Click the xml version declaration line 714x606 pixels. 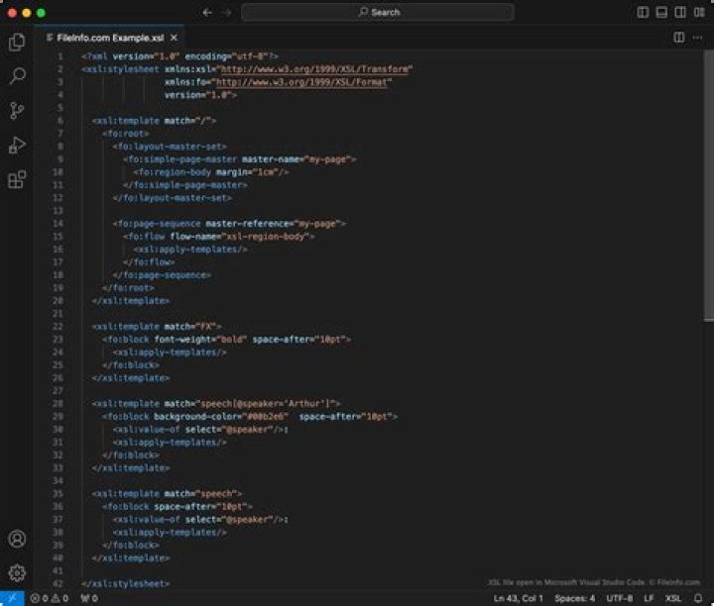coord(179,56)
